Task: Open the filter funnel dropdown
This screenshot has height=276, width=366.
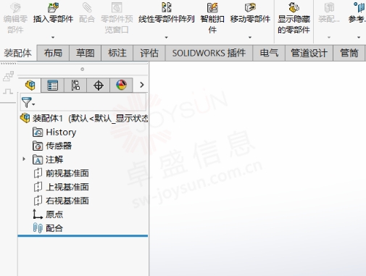Action: pos(28,103)
